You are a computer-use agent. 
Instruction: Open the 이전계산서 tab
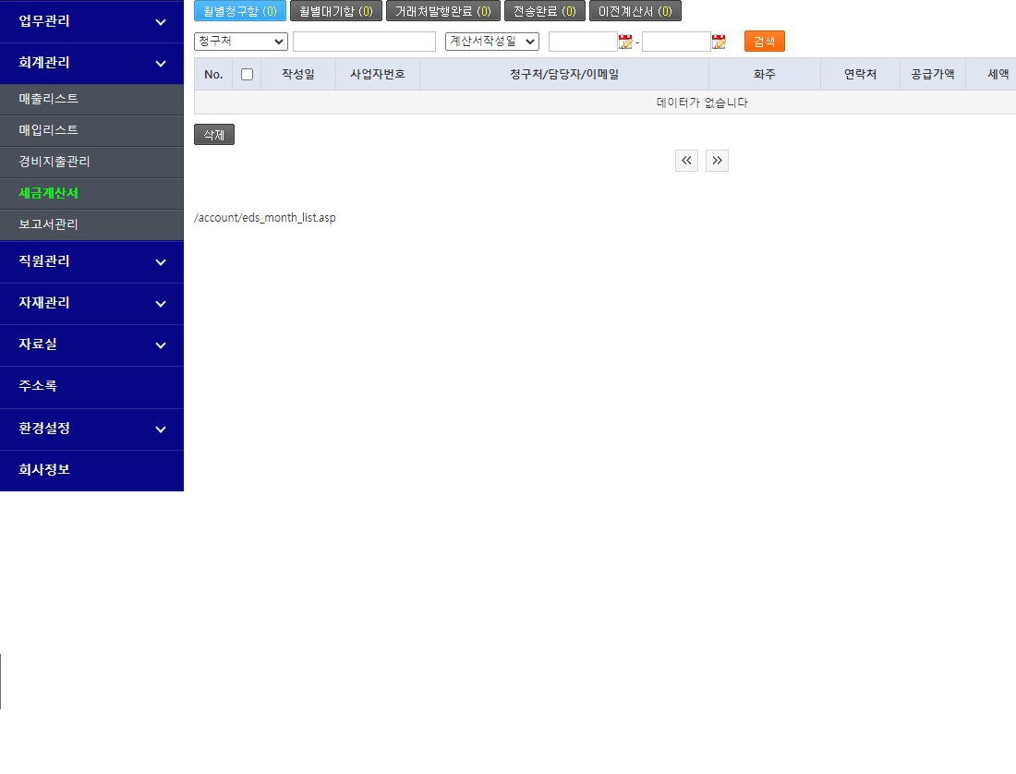(x=635, y=11)
